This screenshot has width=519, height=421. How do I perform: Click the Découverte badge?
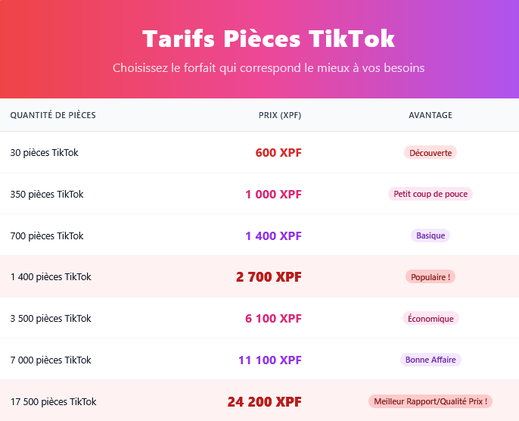(430, 153)
